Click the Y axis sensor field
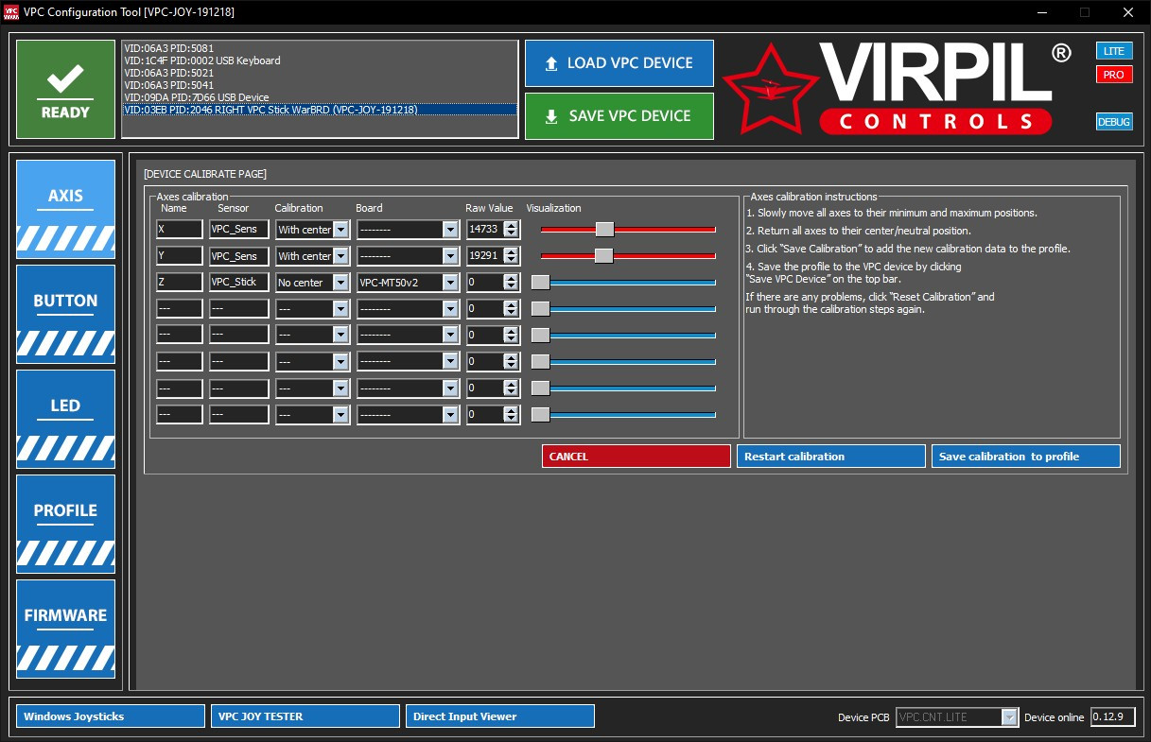 click(x=239, y=255)
